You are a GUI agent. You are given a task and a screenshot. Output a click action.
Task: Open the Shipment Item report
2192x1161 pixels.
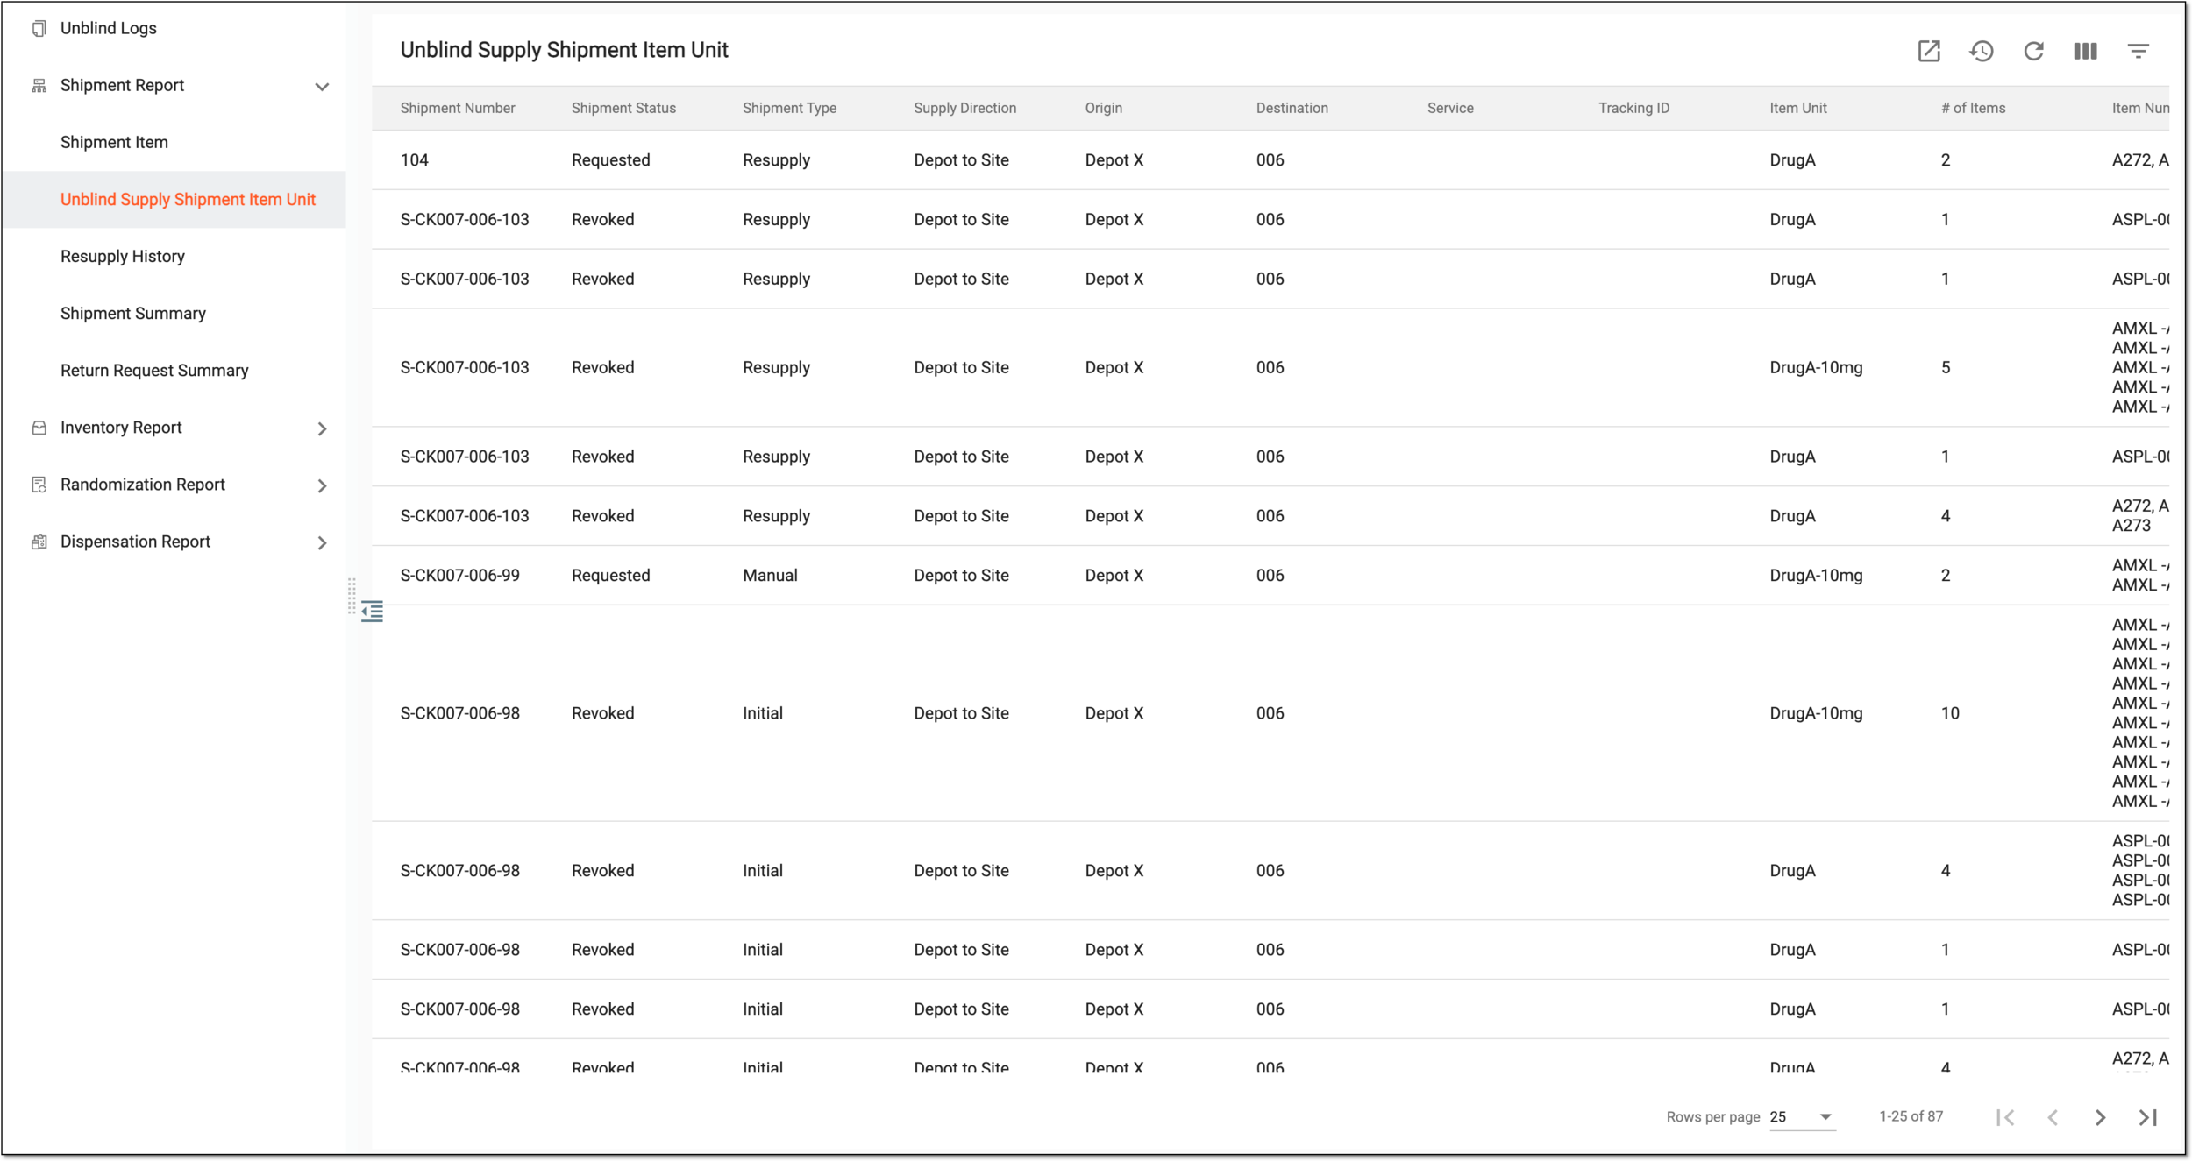(114, 142)
